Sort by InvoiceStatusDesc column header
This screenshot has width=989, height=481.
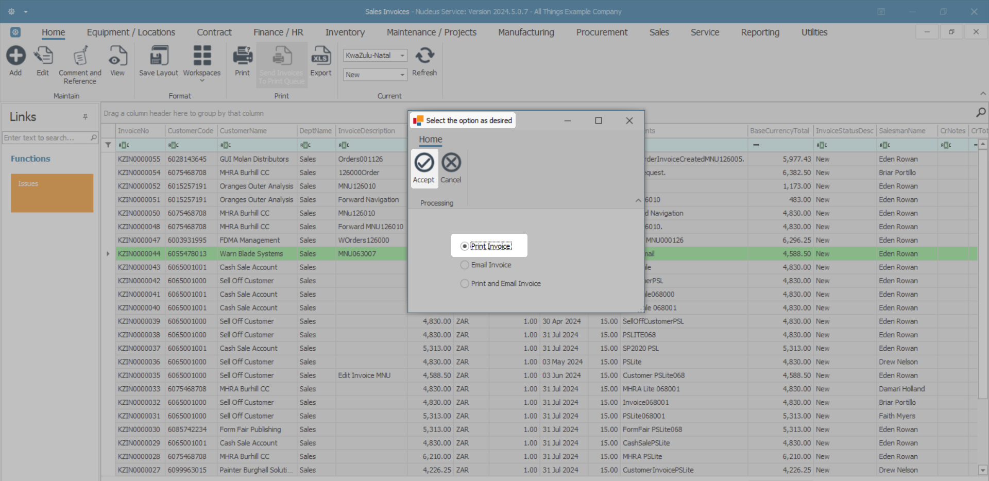click(x=845, y=131)
